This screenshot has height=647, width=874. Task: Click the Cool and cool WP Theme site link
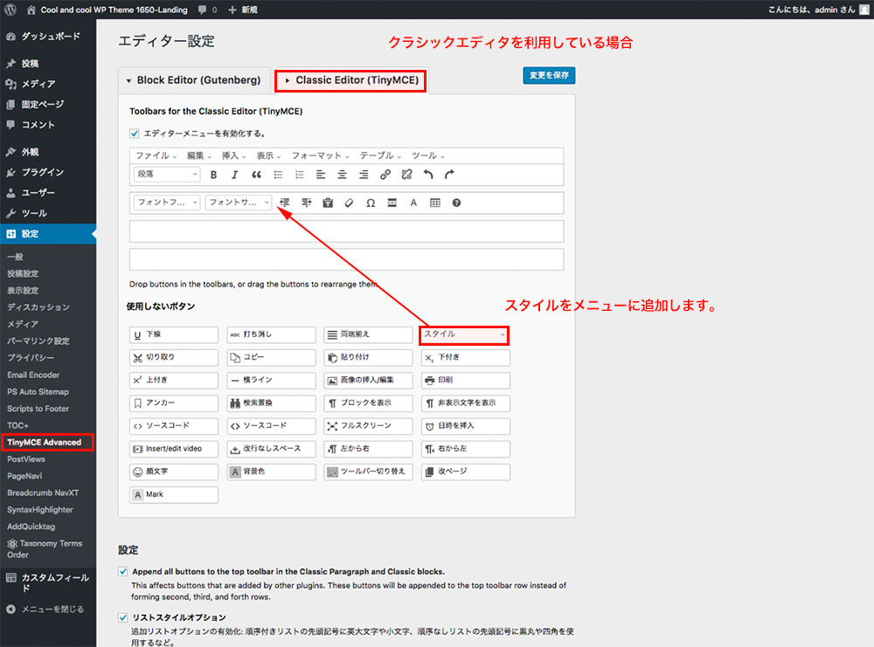pyautogui.click(x=108, y=10)
